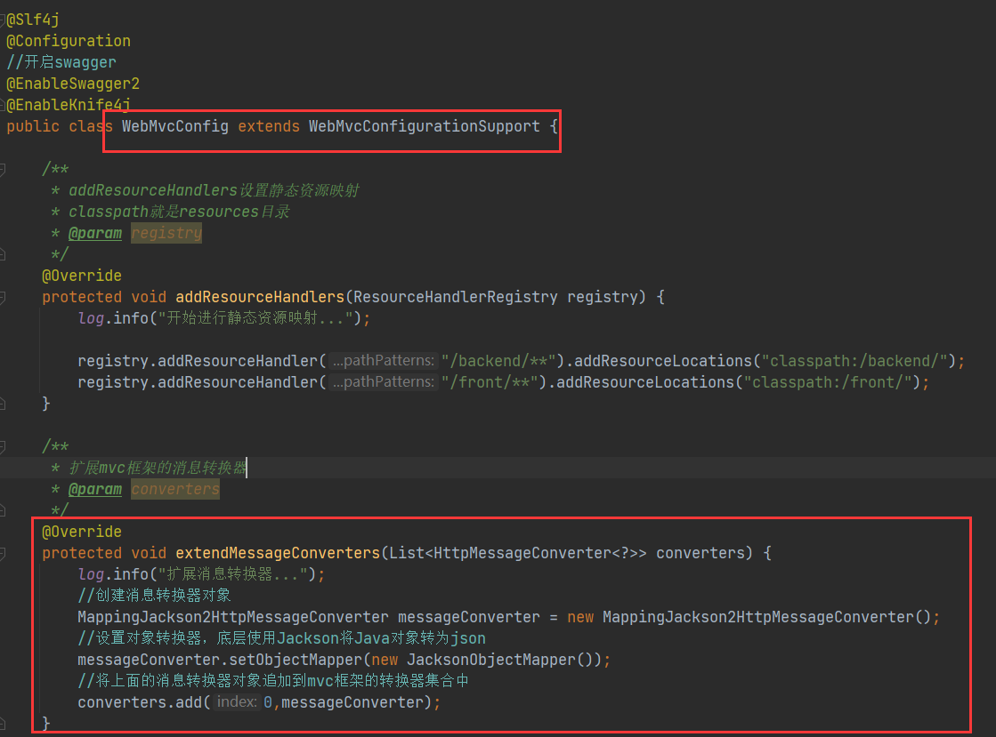
Task: Click the highlighted registry param in Javadoc
Action: 166,233
